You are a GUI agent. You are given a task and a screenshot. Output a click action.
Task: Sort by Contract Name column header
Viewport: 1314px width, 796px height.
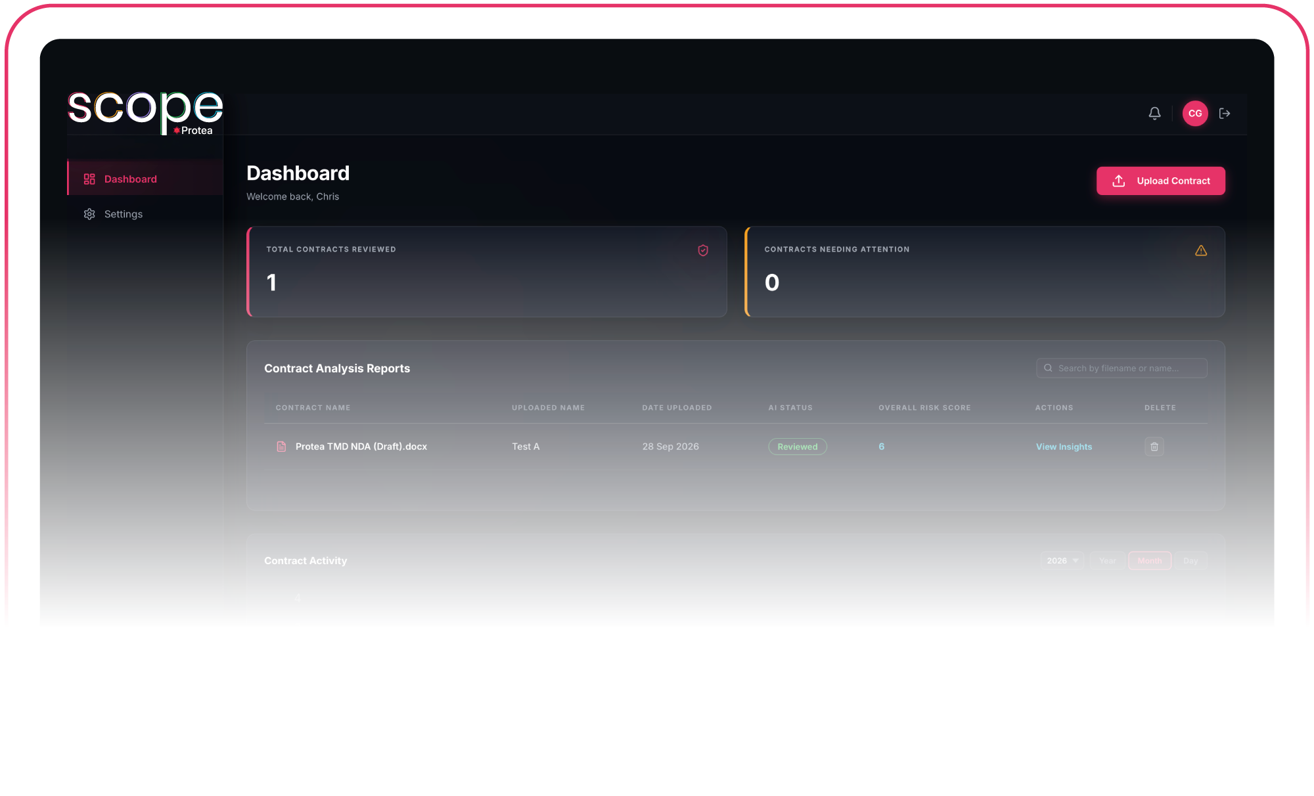(x=313, y=408)
